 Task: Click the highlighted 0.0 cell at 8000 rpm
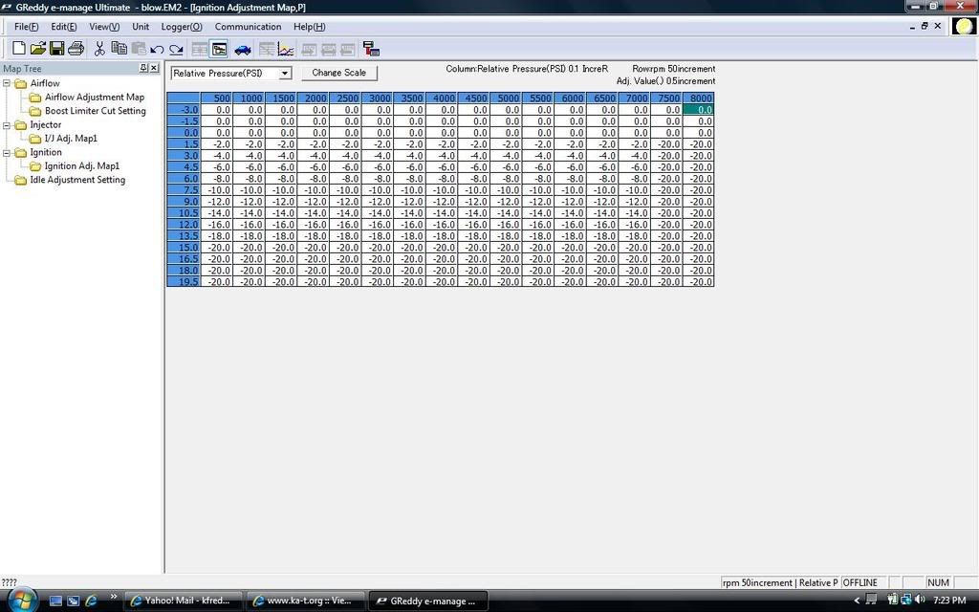tap(698, 110)
